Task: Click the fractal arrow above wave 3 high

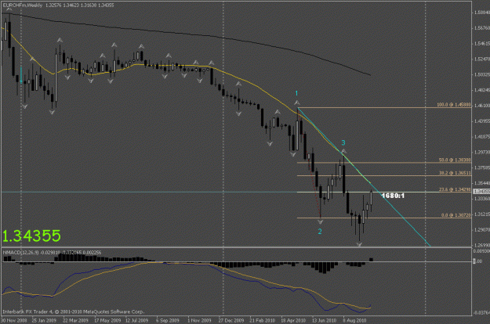Action: click(x=343, y=152)
